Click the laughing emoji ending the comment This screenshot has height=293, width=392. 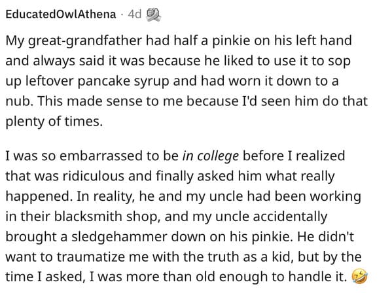click(x=359, y=276)
